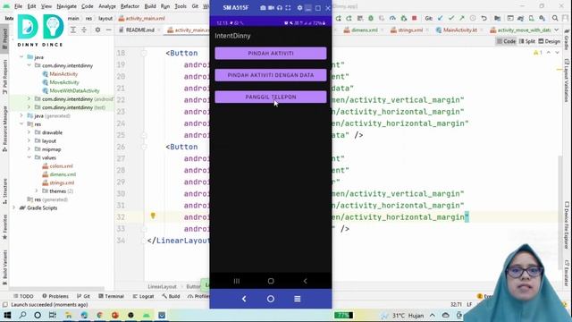Collapse the values folder
The width and height of the screenshot is (572, 322).
pyautogui.click(x=29, y=157)
